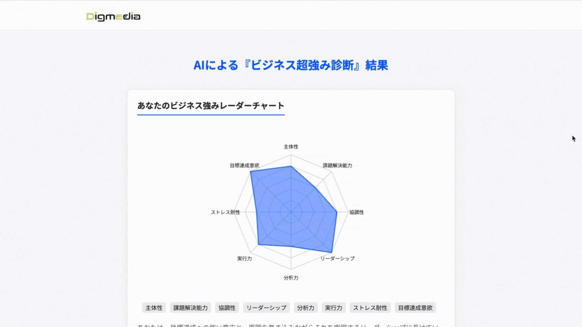The image size is (582, 327).
Task: Click the 課題解決能力 tag below the chart
Action: click(190, 307)
